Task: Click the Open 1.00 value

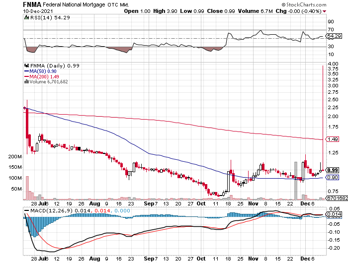Action: 137,11
